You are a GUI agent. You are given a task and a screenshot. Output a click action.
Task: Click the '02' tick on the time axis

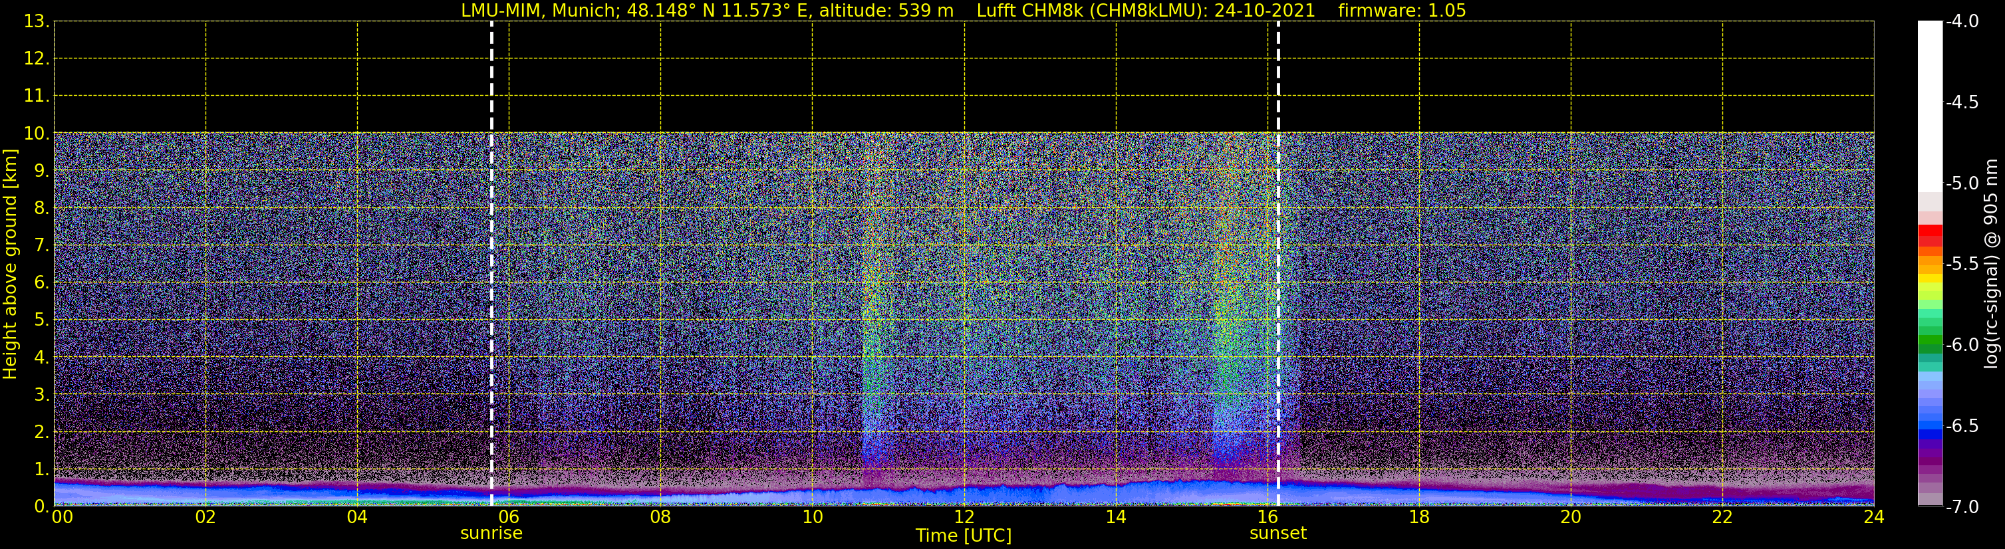205,517
